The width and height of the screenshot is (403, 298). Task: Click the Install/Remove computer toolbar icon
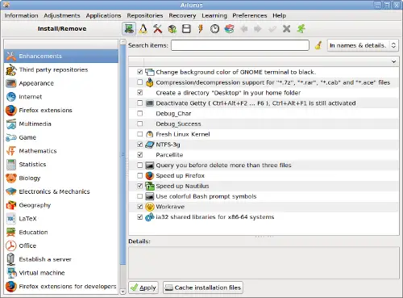[129, 29]
